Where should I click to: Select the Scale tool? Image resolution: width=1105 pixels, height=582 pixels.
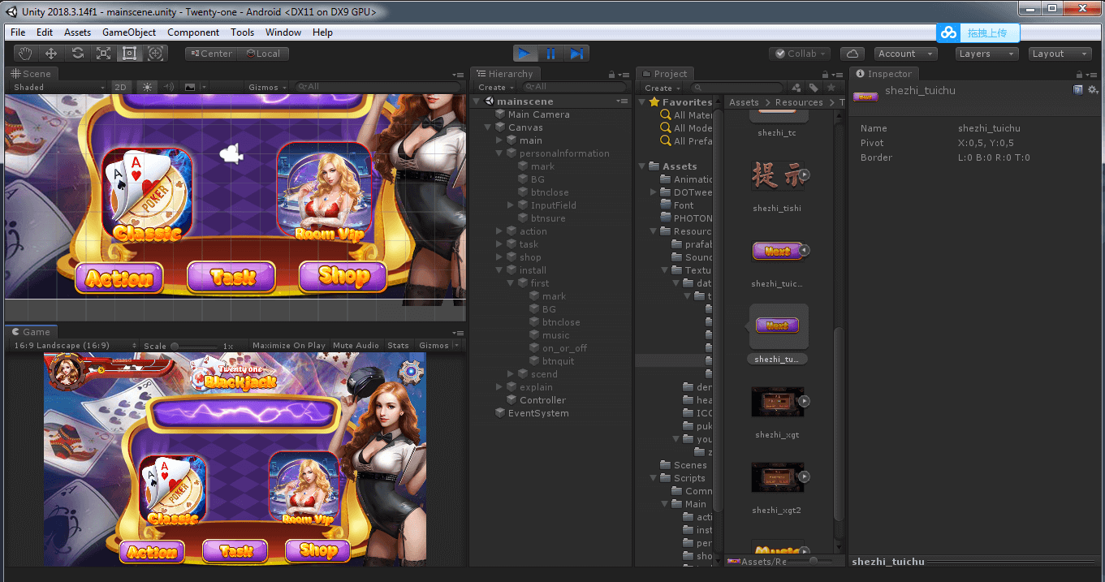(103, 54)
